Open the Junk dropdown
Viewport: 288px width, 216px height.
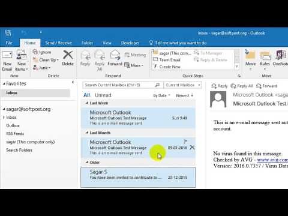point(41,68)
